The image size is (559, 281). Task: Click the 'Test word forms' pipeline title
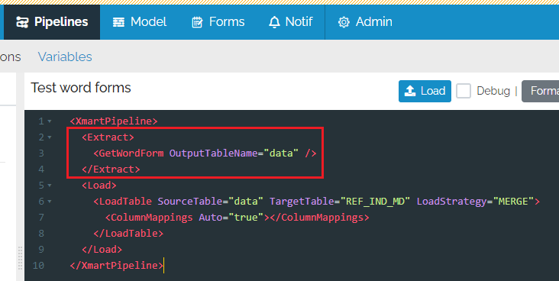click(81, 88)
